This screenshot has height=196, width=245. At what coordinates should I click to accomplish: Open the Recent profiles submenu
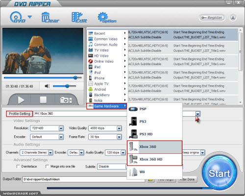tap(107, 33)
